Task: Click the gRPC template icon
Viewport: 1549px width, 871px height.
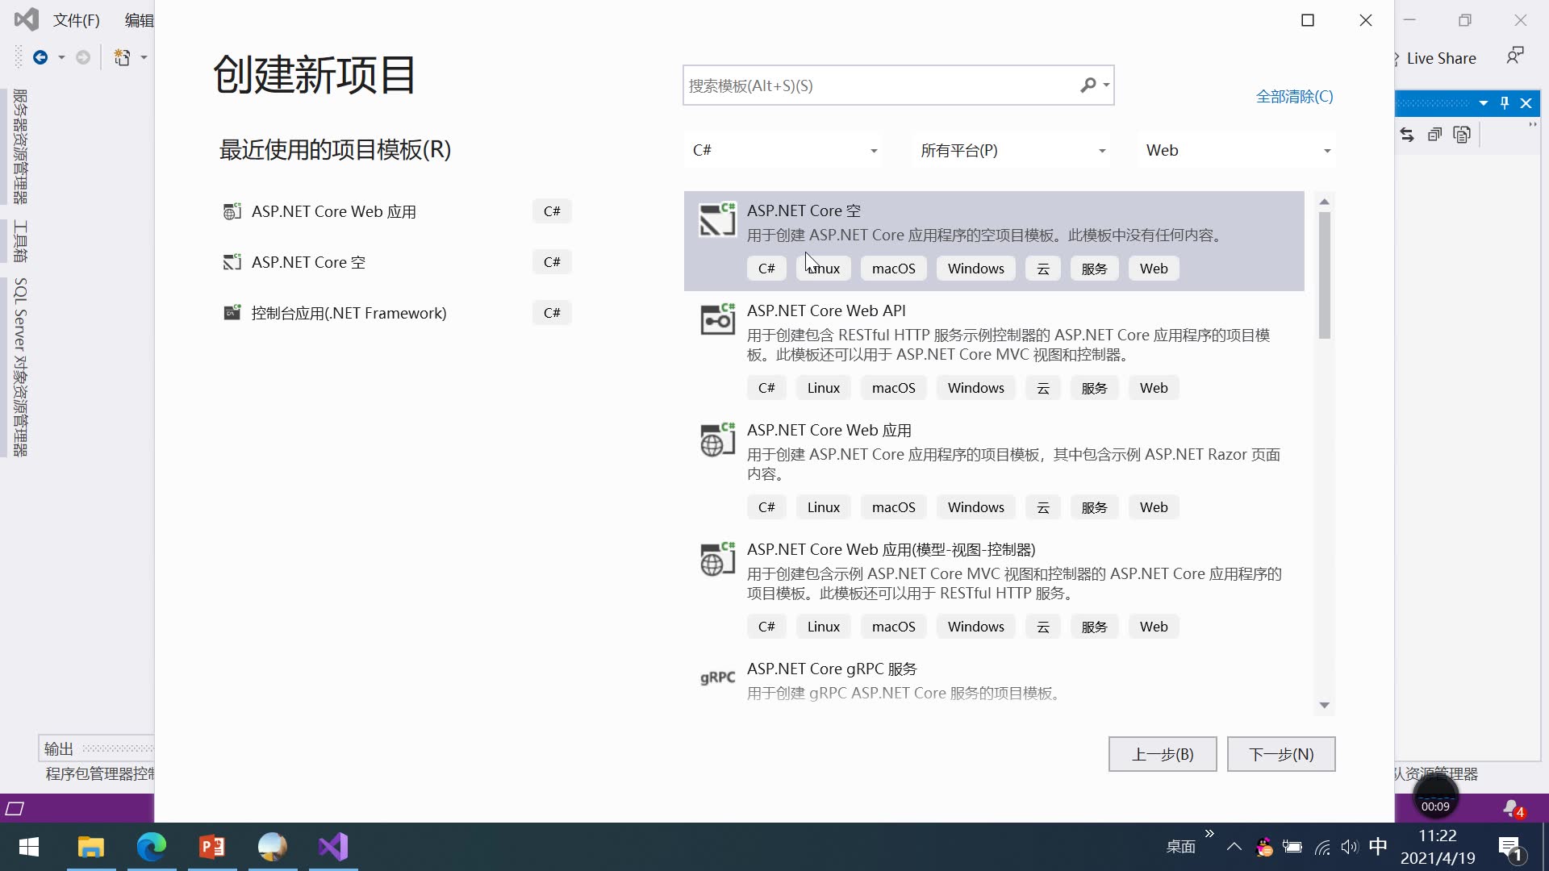Action: (x=717, y=677)
